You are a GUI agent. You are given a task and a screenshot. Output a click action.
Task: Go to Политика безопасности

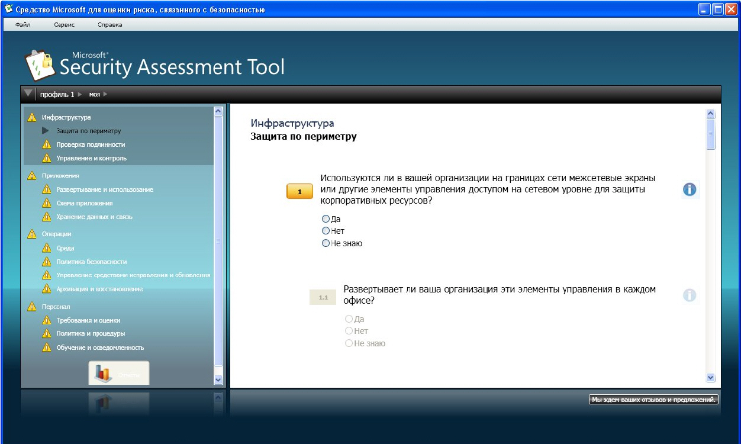92,262
